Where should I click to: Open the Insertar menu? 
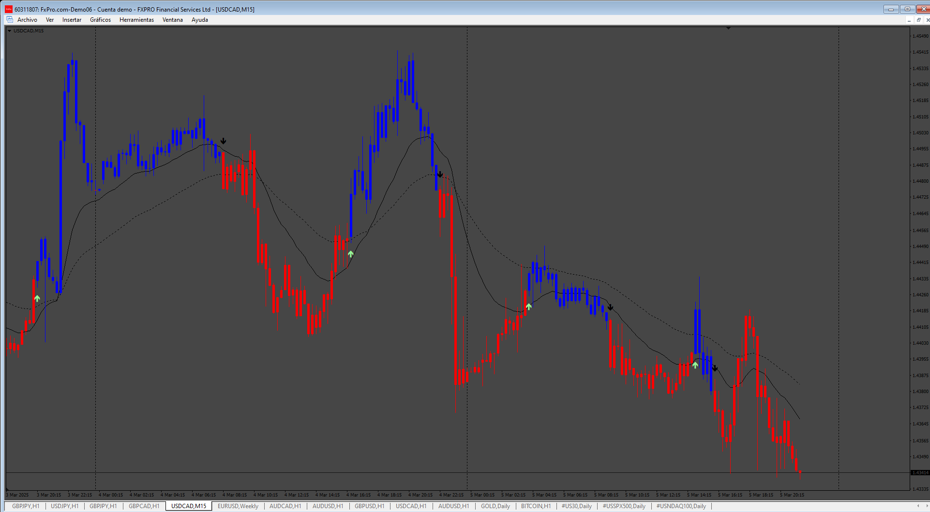[x=72, y=20]
